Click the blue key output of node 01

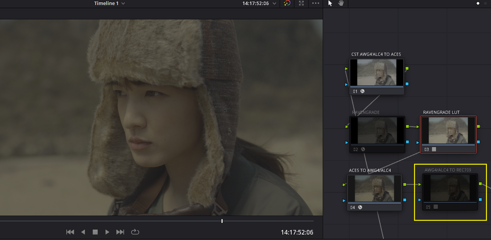point(407,83)
